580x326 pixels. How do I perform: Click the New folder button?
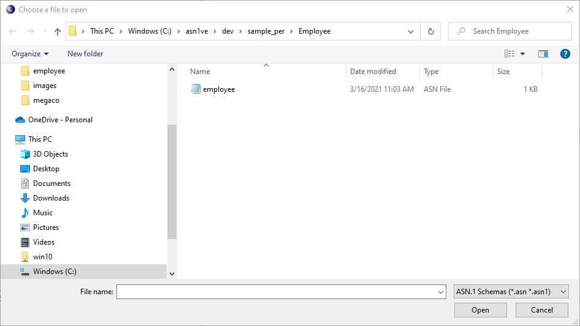[85, 54]
